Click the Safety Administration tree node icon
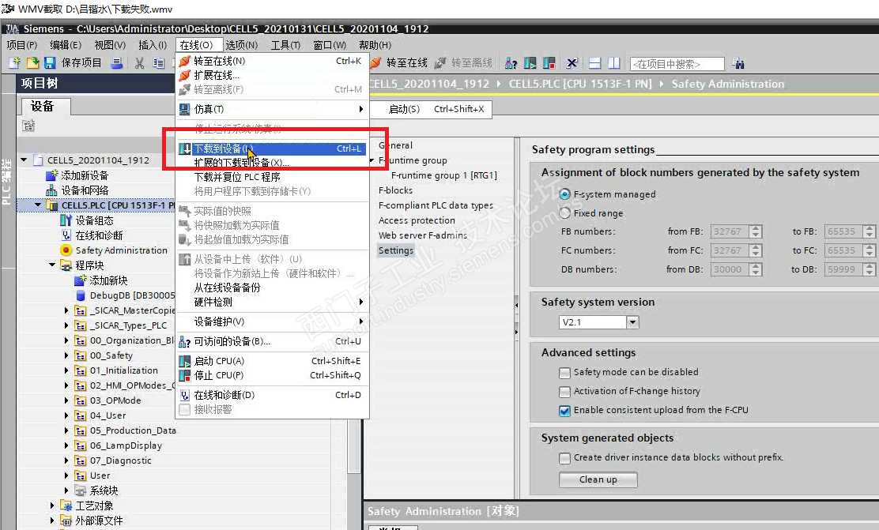879x530 pixels. pyautogui.click(x=66, y=250)
